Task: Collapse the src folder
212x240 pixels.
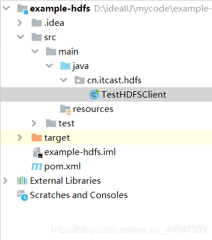Action: point(21,37)
